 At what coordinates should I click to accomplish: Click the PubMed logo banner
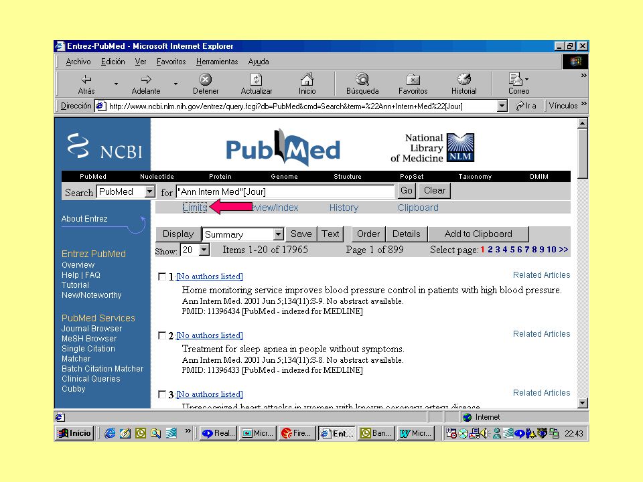tap(283, 147)
